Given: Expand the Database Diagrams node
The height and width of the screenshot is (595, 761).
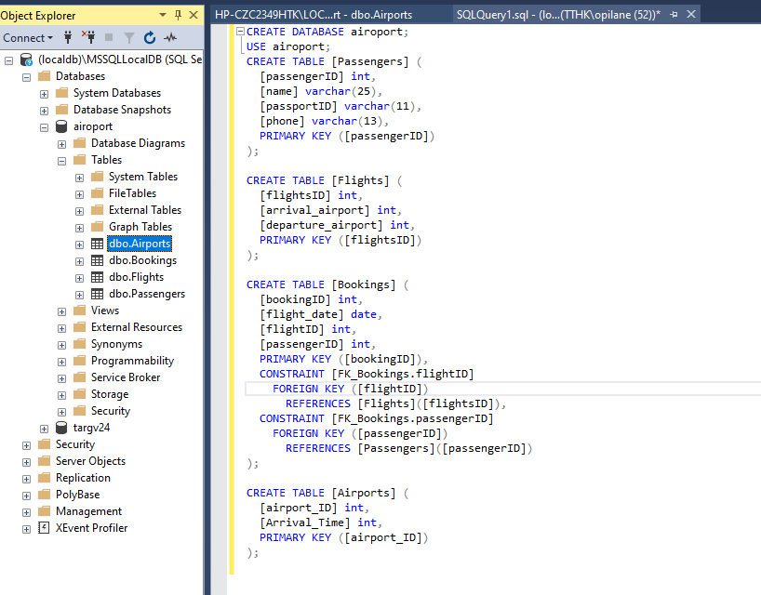Looking at the screenshot, I should point(61,144).
